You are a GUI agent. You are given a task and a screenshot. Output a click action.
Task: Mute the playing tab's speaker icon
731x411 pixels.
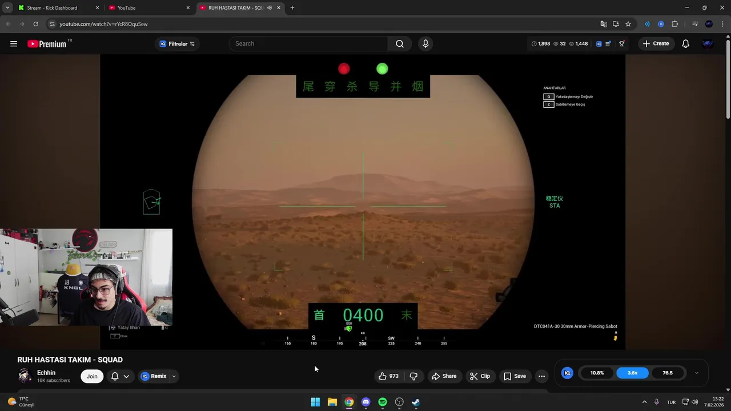tap(270, 8)
